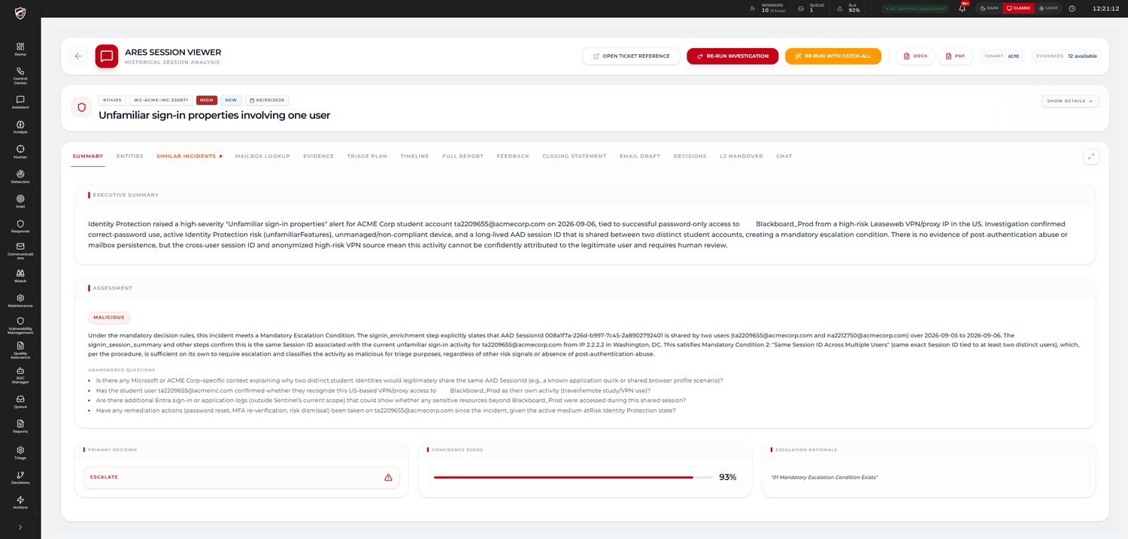The image size is (1128, 539).
Task: Click the NEW status badge
Action: pos(231,100)
